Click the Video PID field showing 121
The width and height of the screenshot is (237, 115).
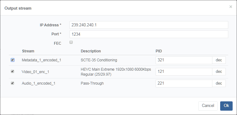(184, 72)
